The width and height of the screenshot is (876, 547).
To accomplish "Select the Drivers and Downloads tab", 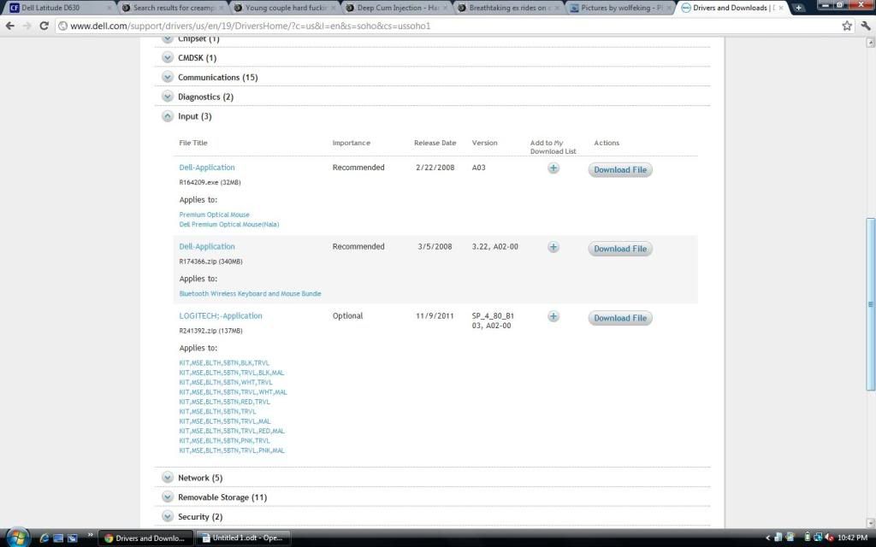I will click(x=731, y=8).
